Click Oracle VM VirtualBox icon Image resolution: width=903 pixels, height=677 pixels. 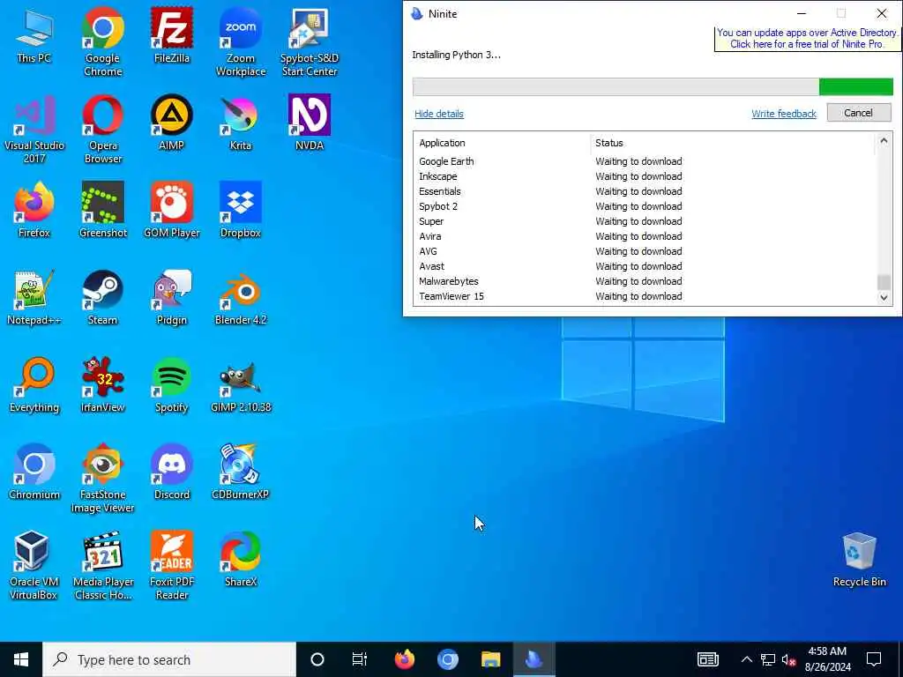(x=34, y=565)
